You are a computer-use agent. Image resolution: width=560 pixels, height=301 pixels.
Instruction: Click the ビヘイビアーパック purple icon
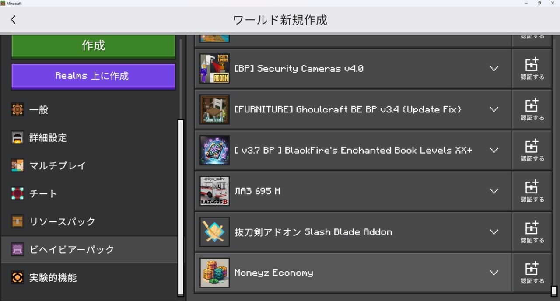point(17,250)
